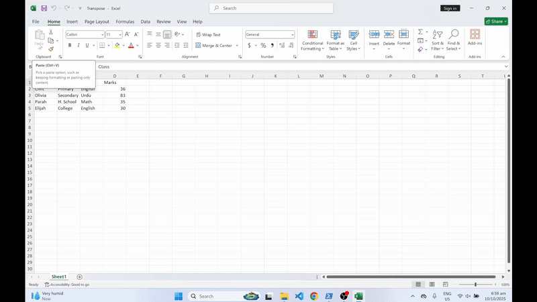Toggle Italic formatting
The image size is (537, 302).
point(79,45)
